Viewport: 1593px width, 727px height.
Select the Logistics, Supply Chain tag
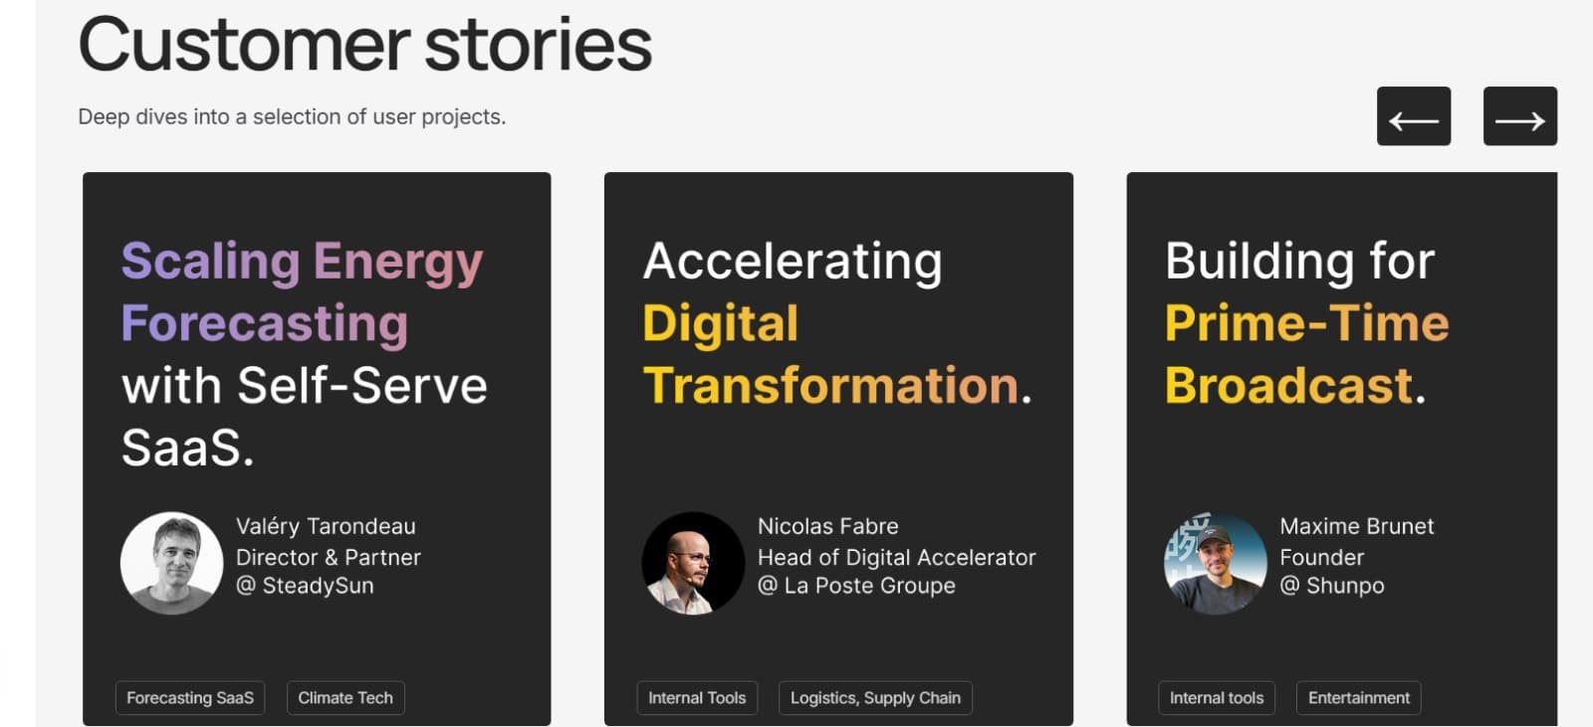(875, 697)
